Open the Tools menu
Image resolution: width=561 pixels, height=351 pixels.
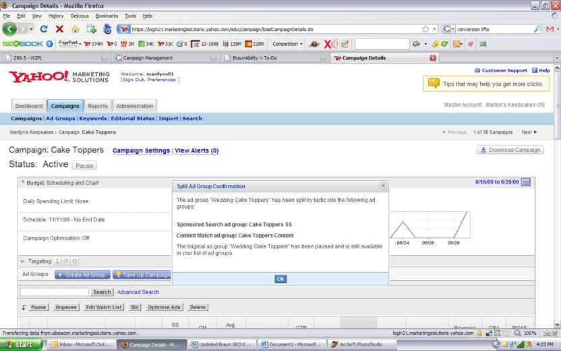130,16
